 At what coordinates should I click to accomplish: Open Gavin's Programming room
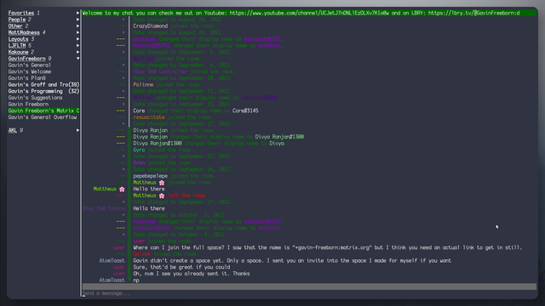[x=43, y=91]
